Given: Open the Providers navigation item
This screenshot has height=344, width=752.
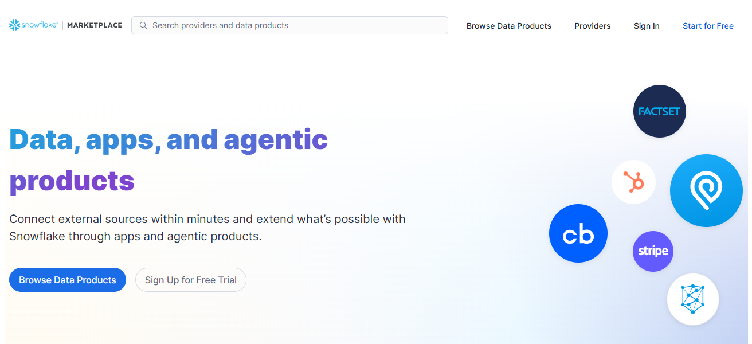Looking at the screenshot, I should [x=592, y=26].
